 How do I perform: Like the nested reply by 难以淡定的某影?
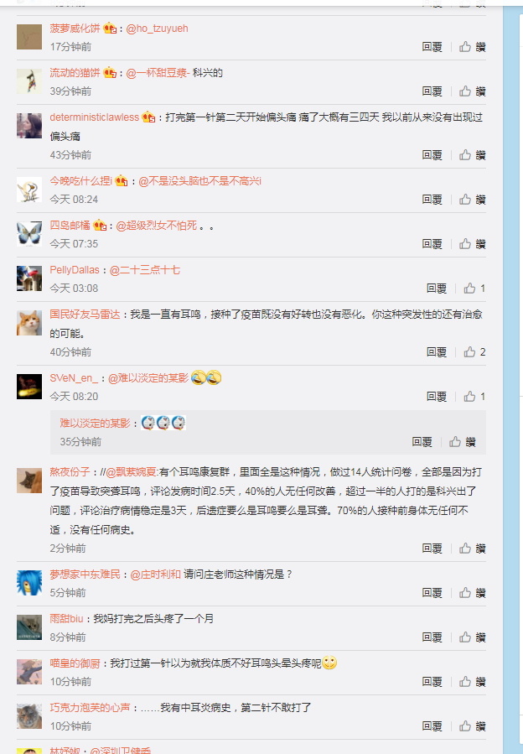point(463,441)
